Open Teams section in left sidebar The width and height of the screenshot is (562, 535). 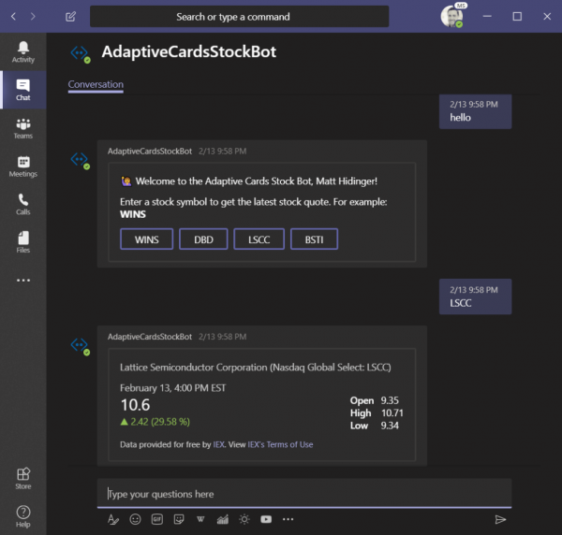(x=23, y=128)
